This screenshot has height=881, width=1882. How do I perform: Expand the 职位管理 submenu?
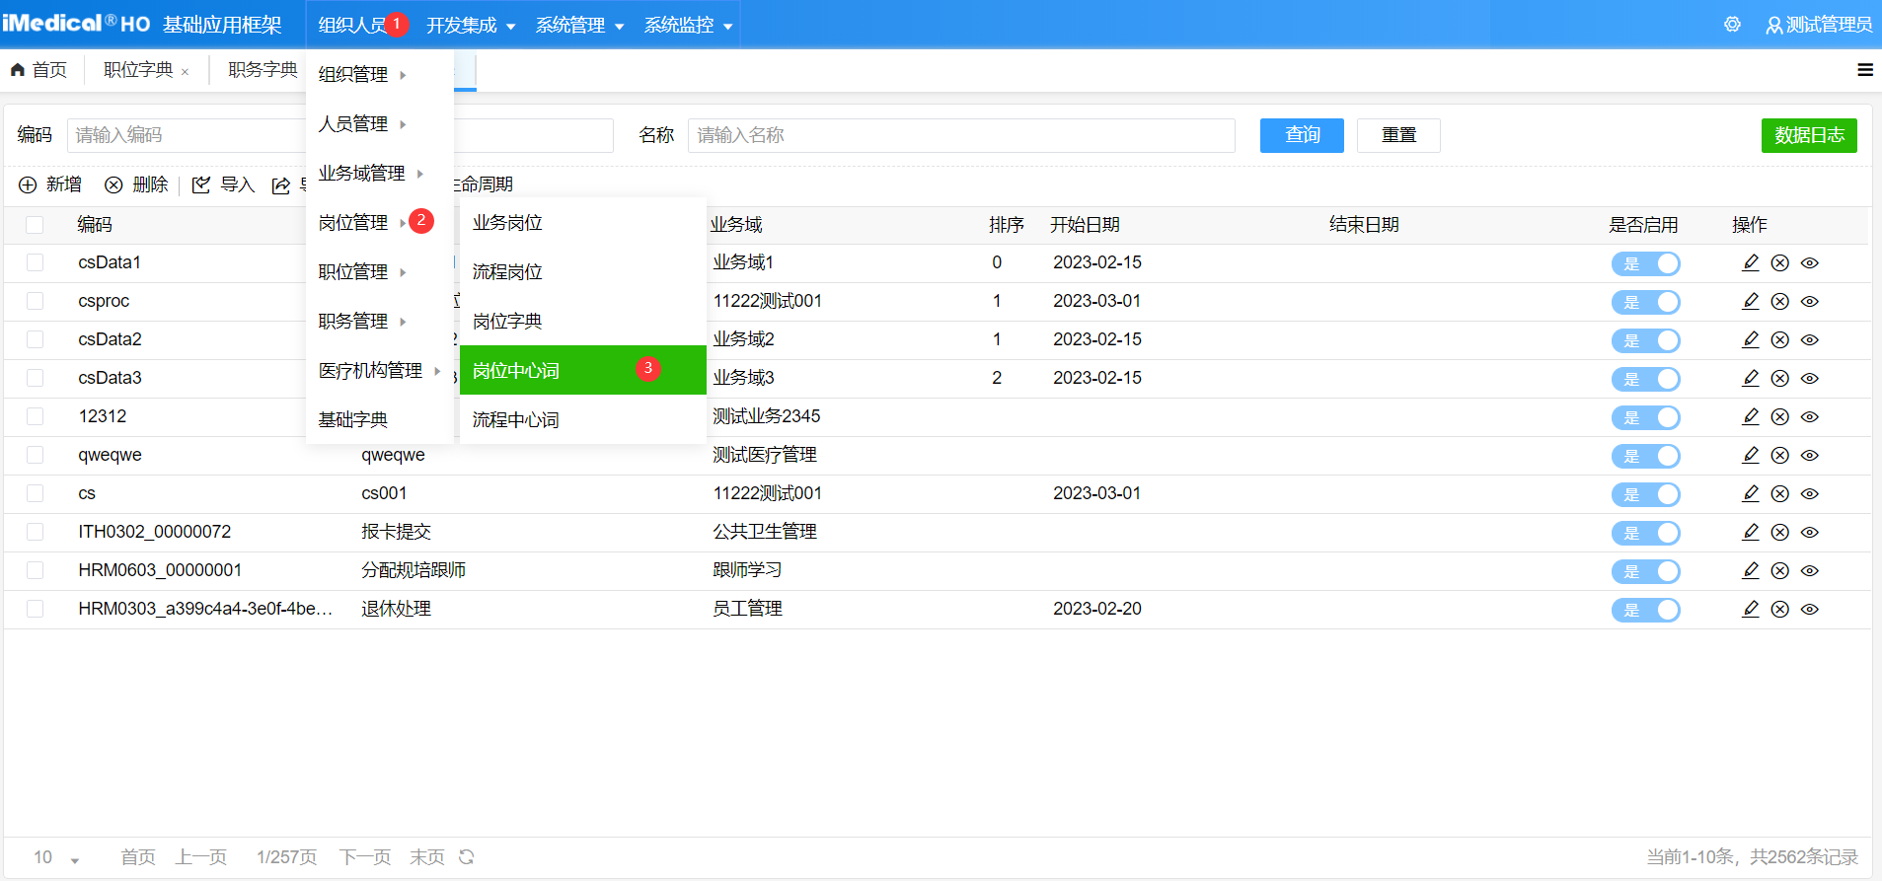(379, 272)
